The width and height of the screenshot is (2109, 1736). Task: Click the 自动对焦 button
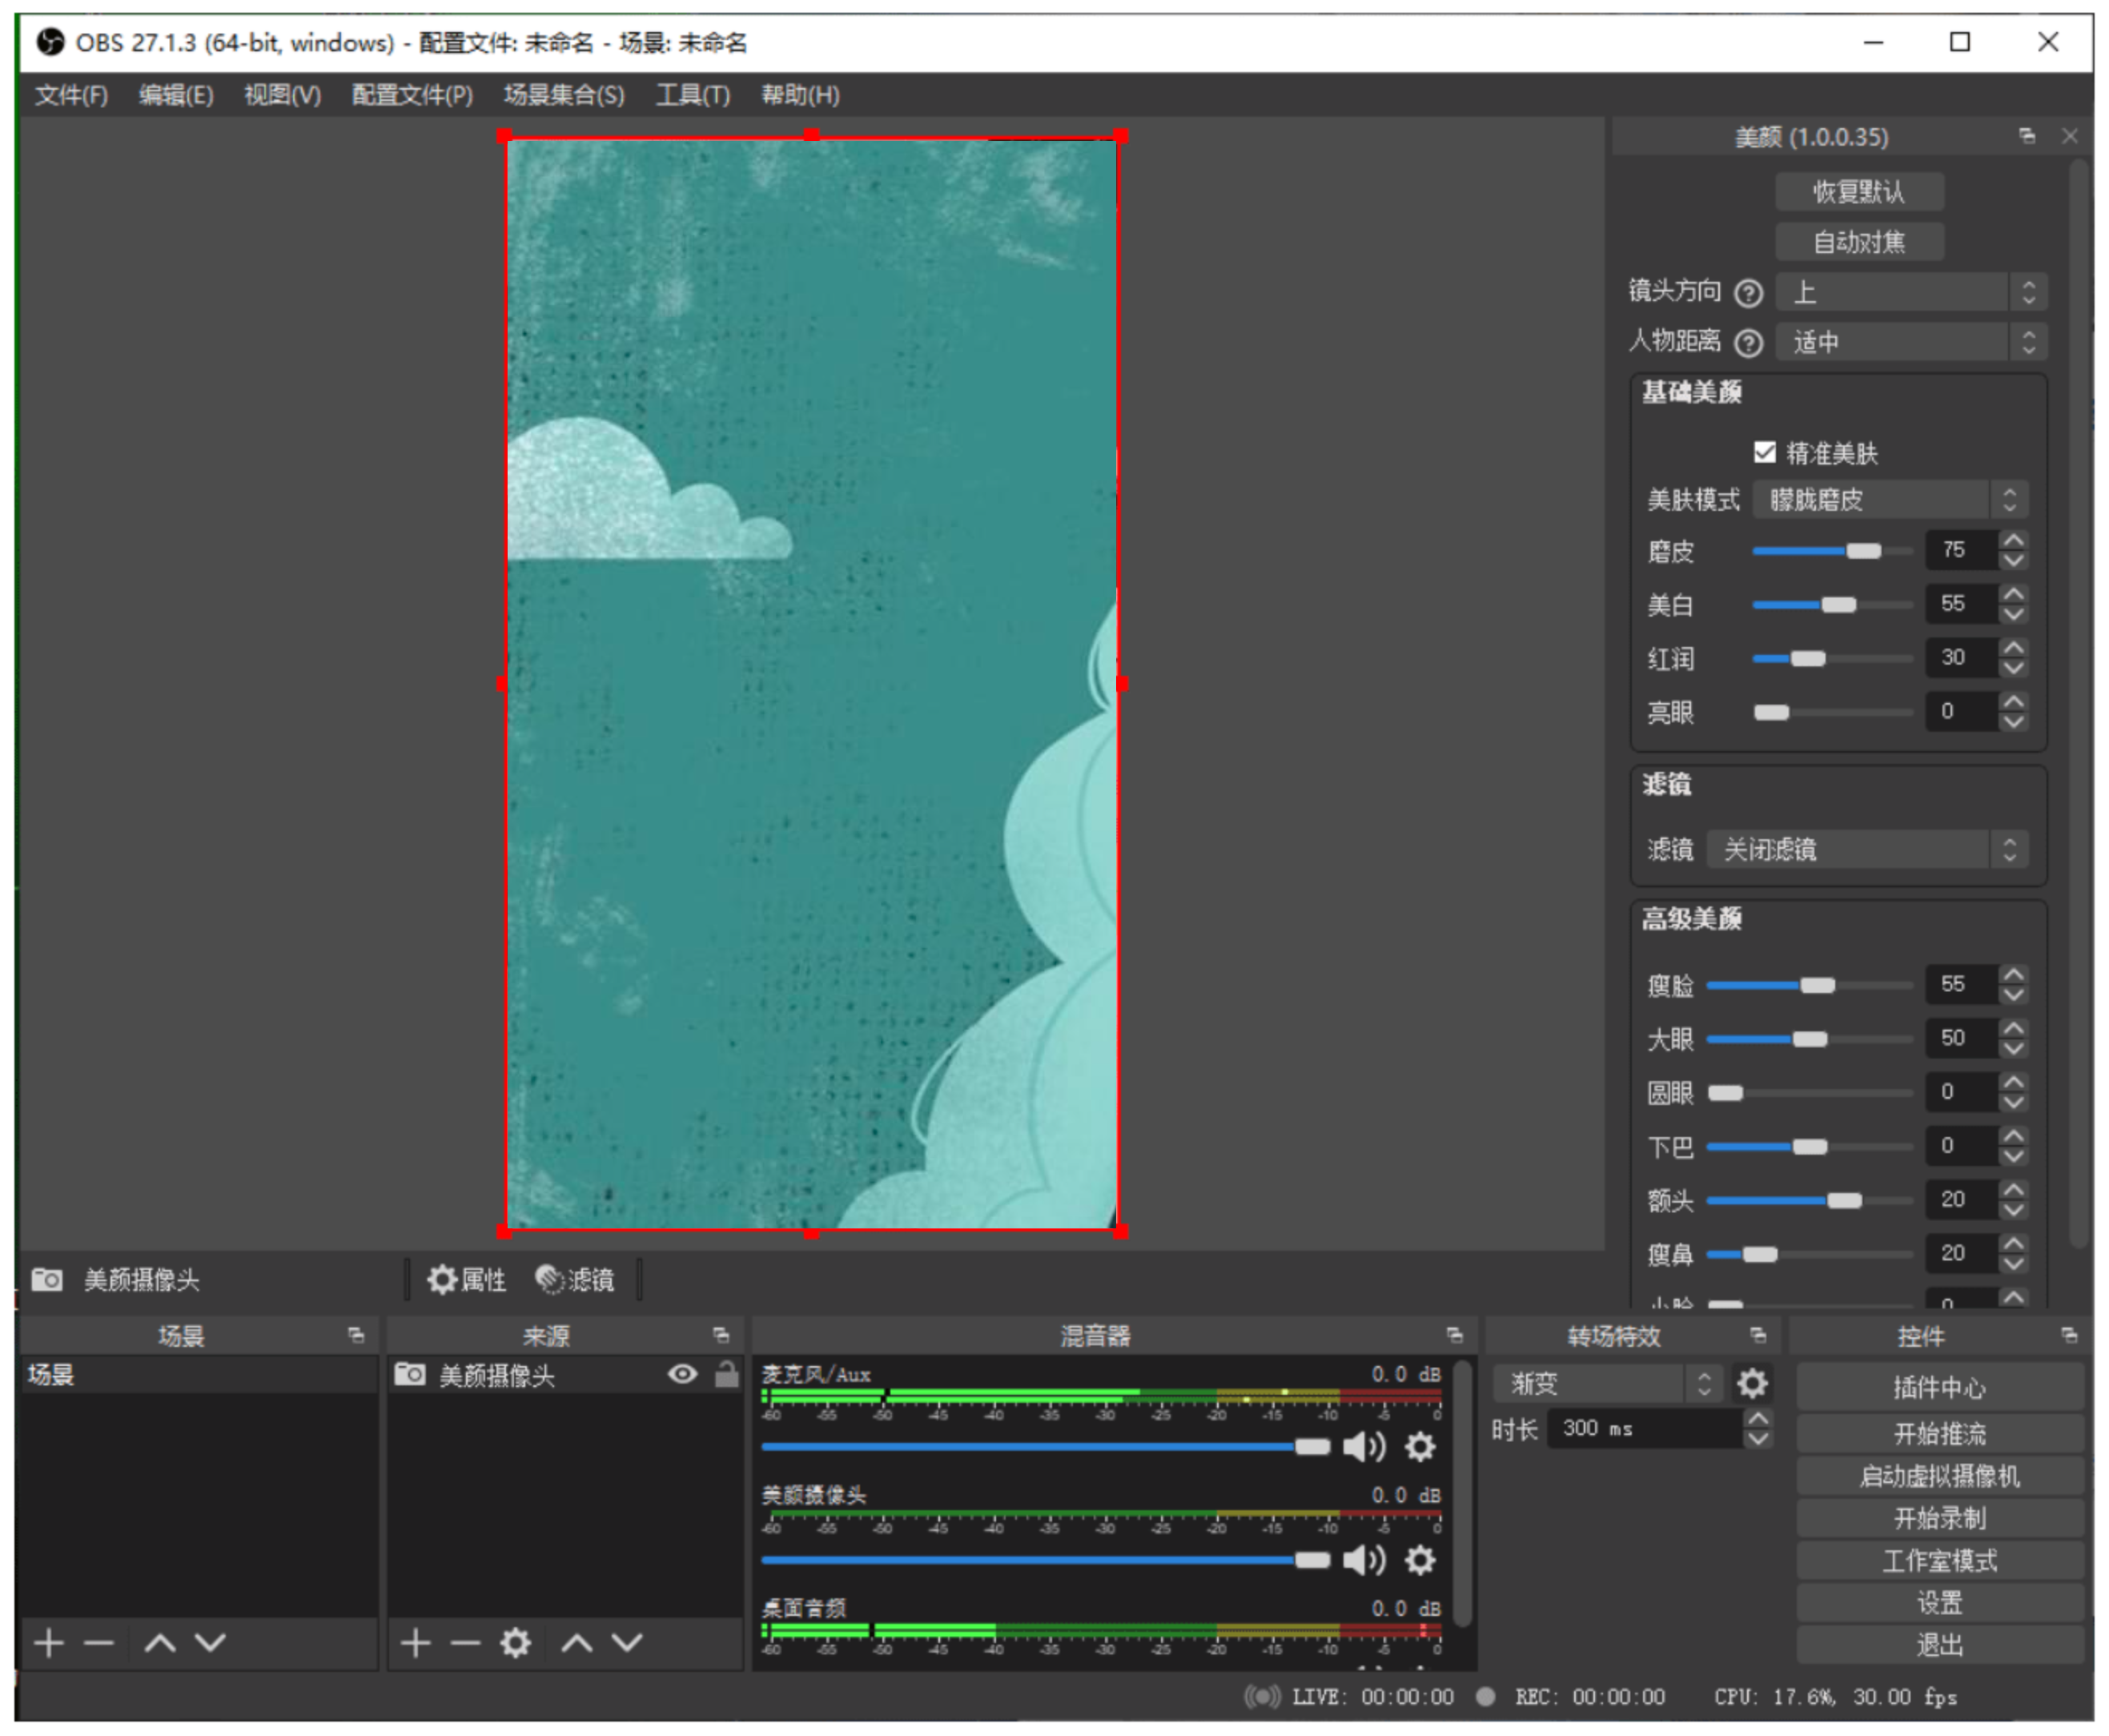click(x=1860, y=242)
